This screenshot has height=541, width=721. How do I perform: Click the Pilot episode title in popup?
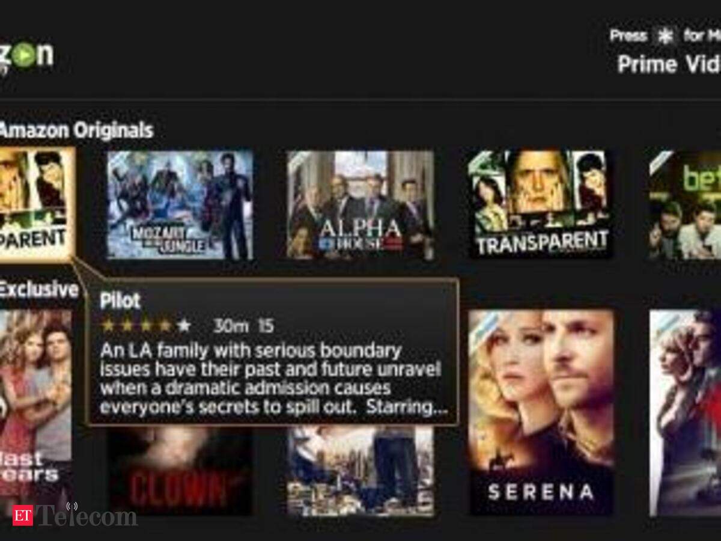[120, 301]
